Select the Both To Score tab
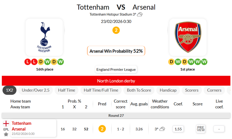Screen dimensions: 232x139 (139, 90)
